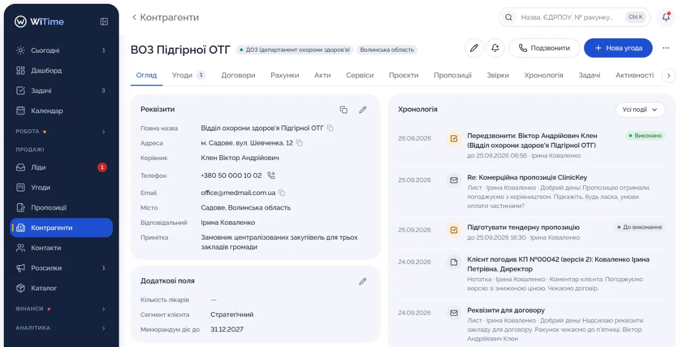
Task: Open Re: Комерційна пропозиція ClinicKey email
Action: pos(527,177)
